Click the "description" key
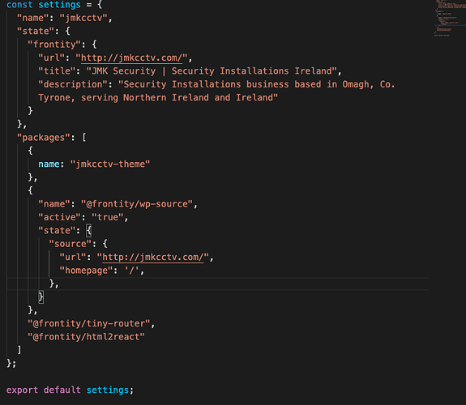Viewport: 466px width, 405px height. (x=73, y=84)
